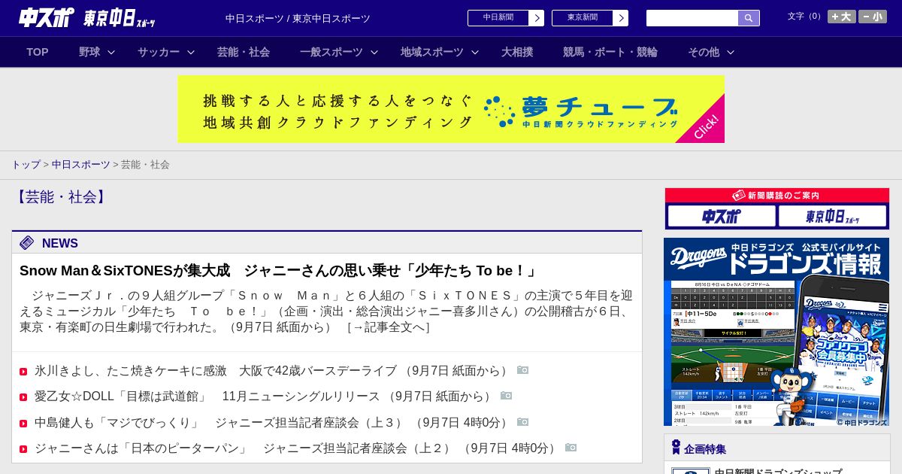The image size is (902, 474).
Task: Expand the 一般スポーツ menu chevron
Action: 374,52
